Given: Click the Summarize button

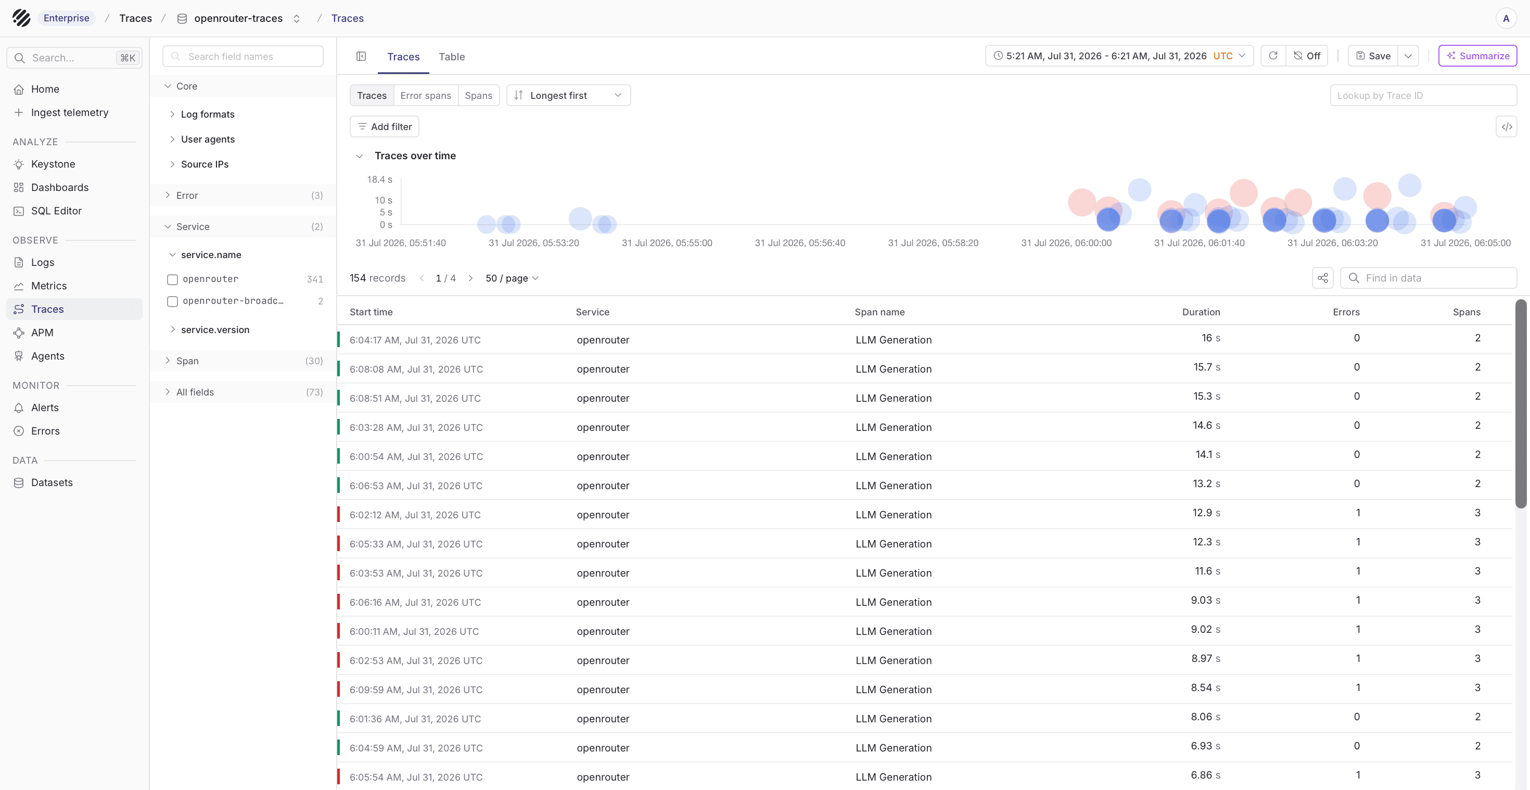Looking at the screenshot, I should [x=1477, y=56].
